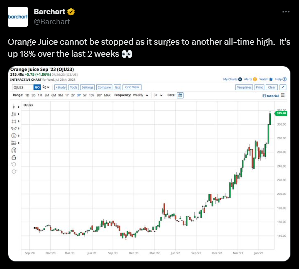Select the 20Y range
The width and height of the screenshot is (299, 269).
click(99, 95)
